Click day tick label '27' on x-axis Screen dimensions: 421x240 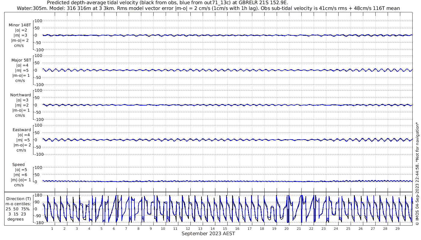[x=373, y=229]
